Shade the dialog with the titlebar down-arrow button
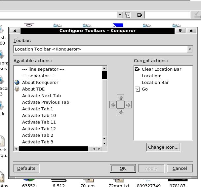 [x=180, y=31]
